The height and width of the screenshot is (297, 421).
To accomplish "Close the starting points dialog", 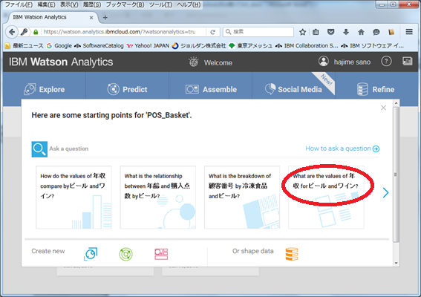I will pyautogui.click(x=383, y=108).
